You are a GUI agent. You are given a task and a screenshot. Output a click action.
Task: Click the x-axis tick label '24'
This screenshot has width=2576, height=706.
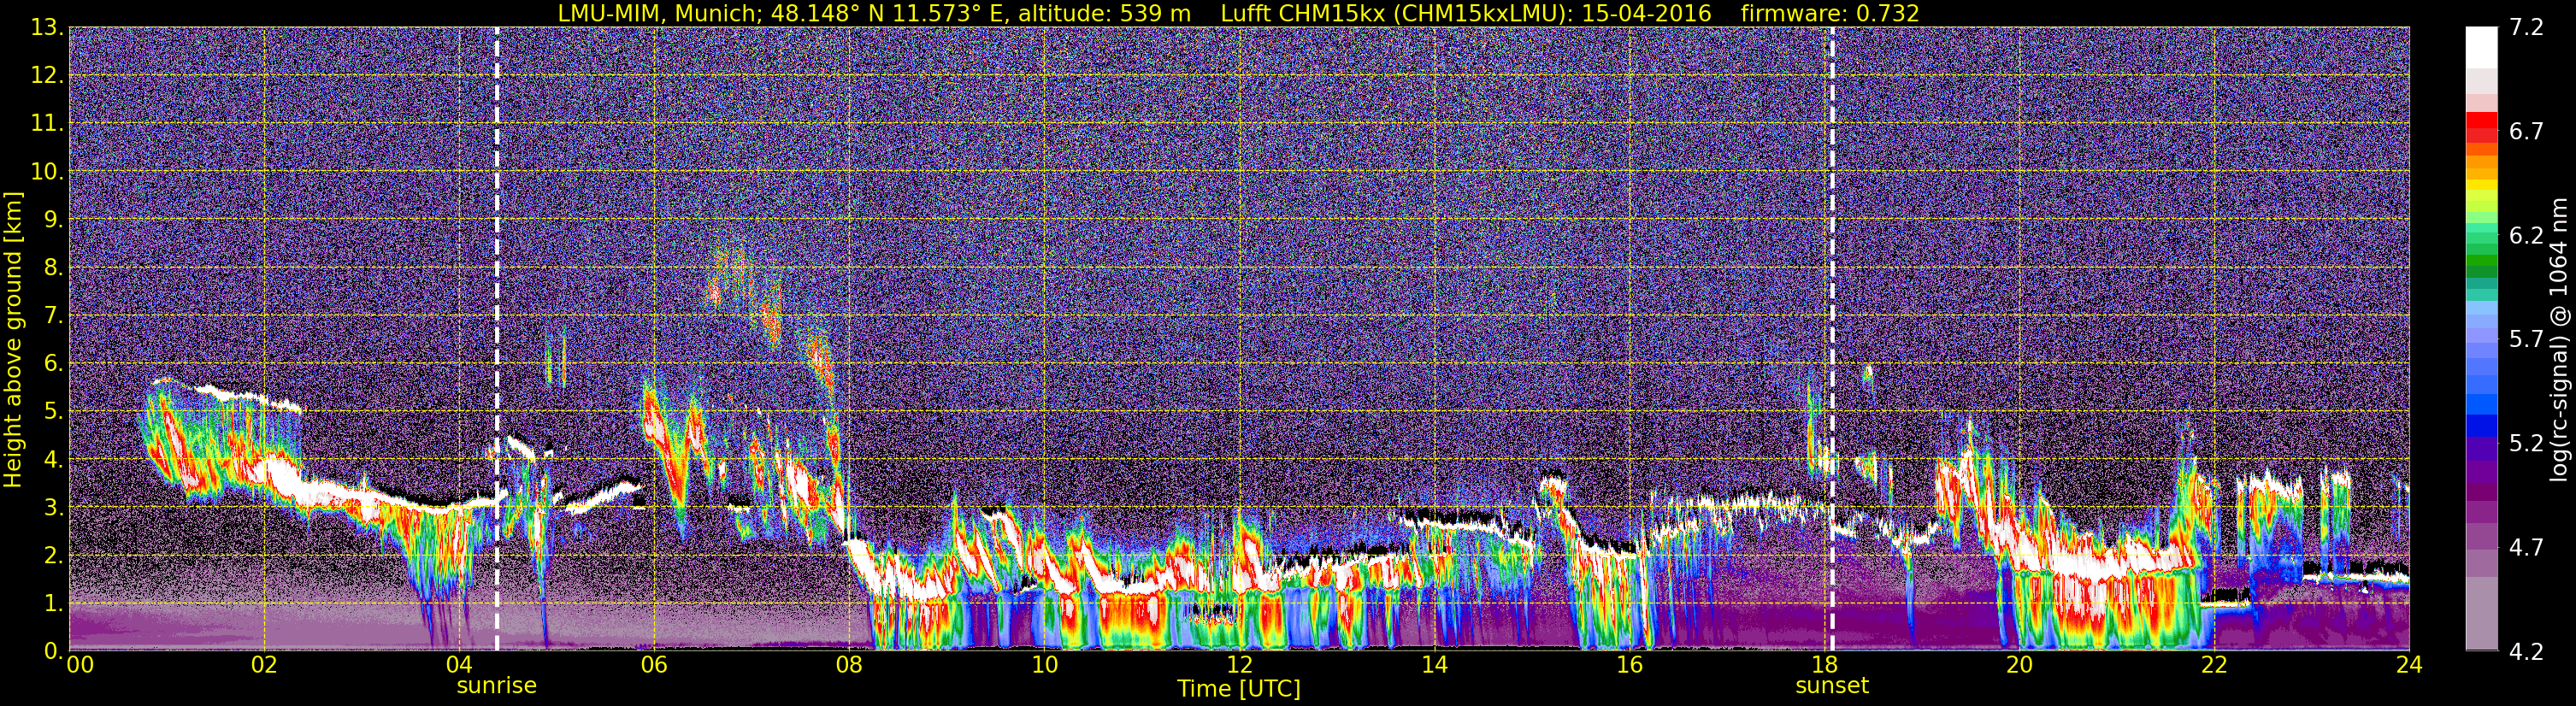2409,665
